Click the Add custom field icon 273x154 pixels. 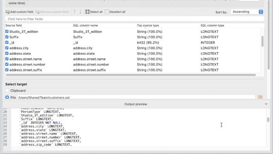[x=8, y=12]
